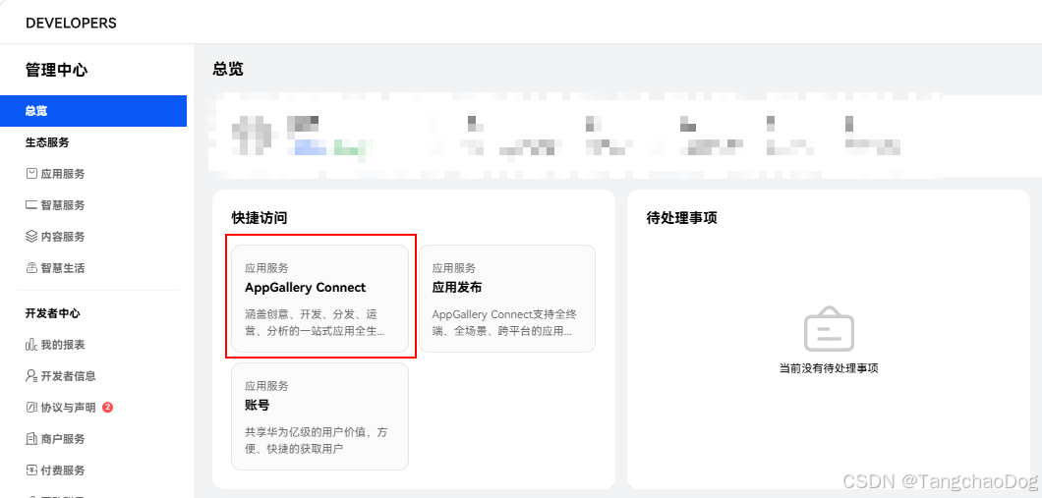Screen dimensions: 1042x498
Task: Click the red notification badge on 协议与声明
Action: coord(108,407)
